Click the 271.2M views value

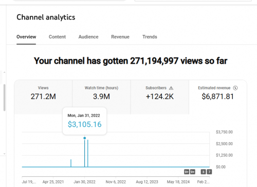[43, 97]
